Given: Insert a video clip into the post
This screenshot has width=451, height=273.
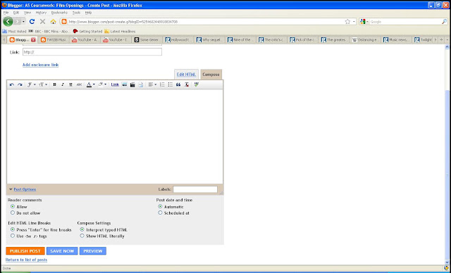Looking at the screenshot, I should pos(132,84).
